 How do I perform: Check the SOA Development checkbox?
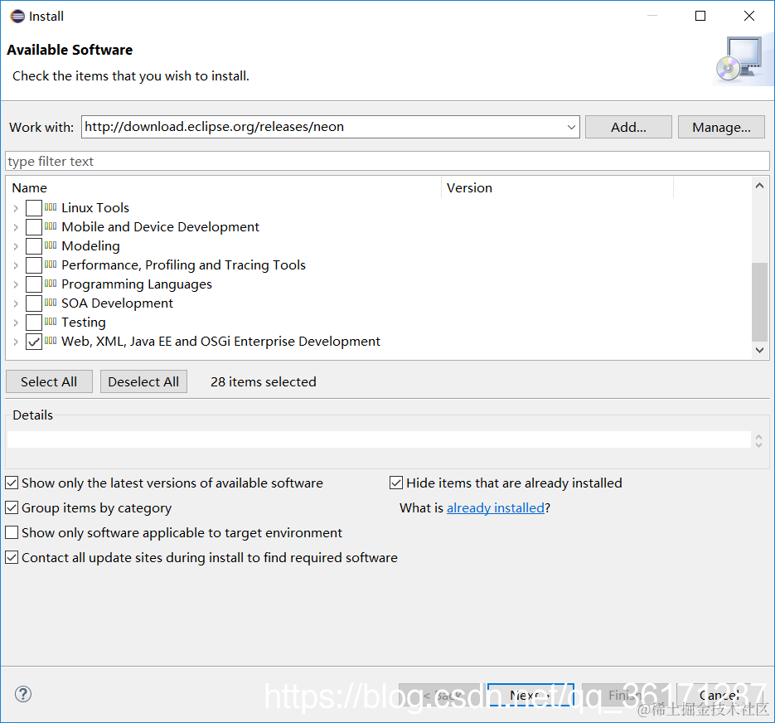click(34, 303)
